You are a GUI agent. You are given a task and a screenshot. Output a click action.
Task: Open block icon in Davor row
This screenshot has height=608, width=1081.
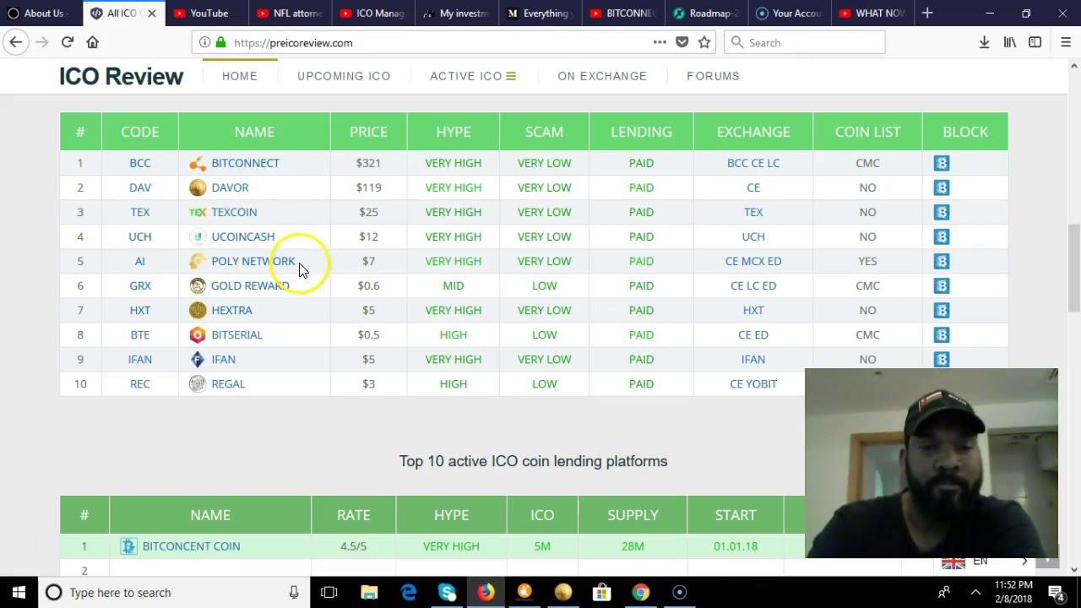pyautogui.click(x=942, y=187)
